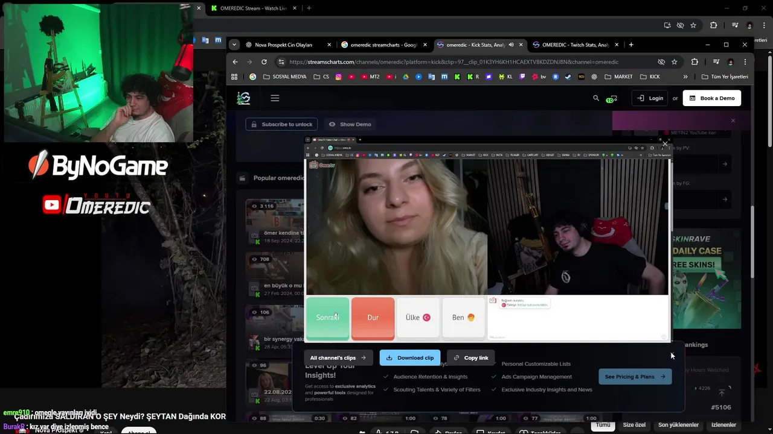Click Subscribe to unlock button

[281, 124]
